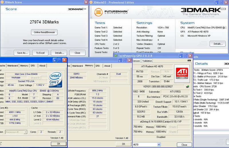The width and height of the screenshot is (229, 148).
Task: Minimize the 3DMark03 Professional Edition window
Action: (x=216, y=2)
